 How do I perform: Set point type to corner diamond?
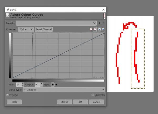click(56, 84)
